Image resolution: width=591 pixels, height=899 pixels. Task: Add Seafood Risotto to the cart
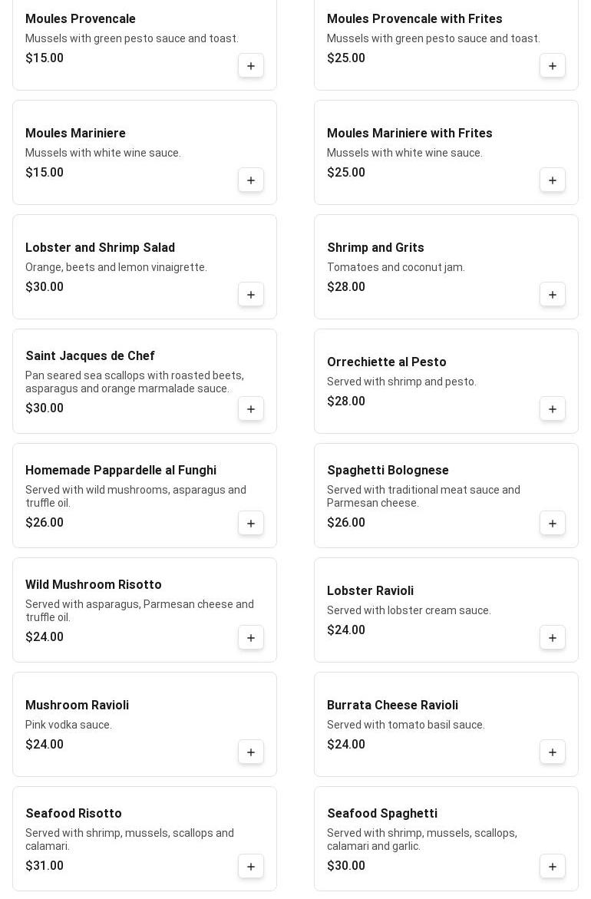(251, 867)
